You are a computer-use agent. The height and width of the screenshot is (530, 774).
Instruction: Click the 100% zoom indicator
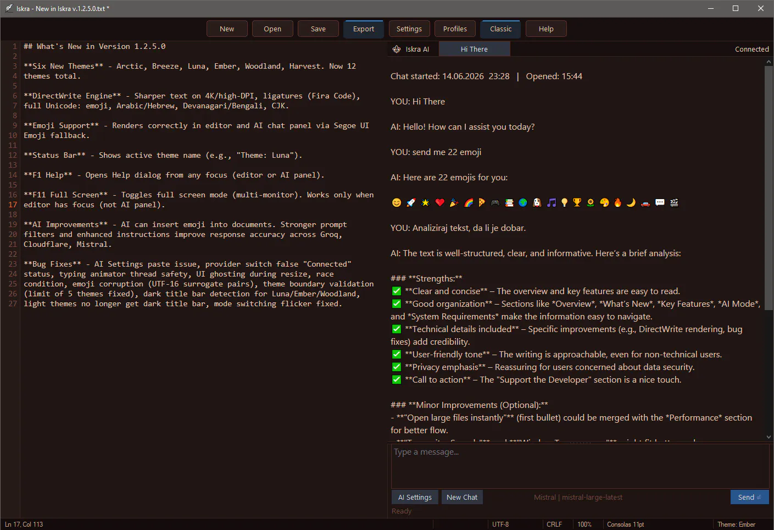tap(584, 524)
